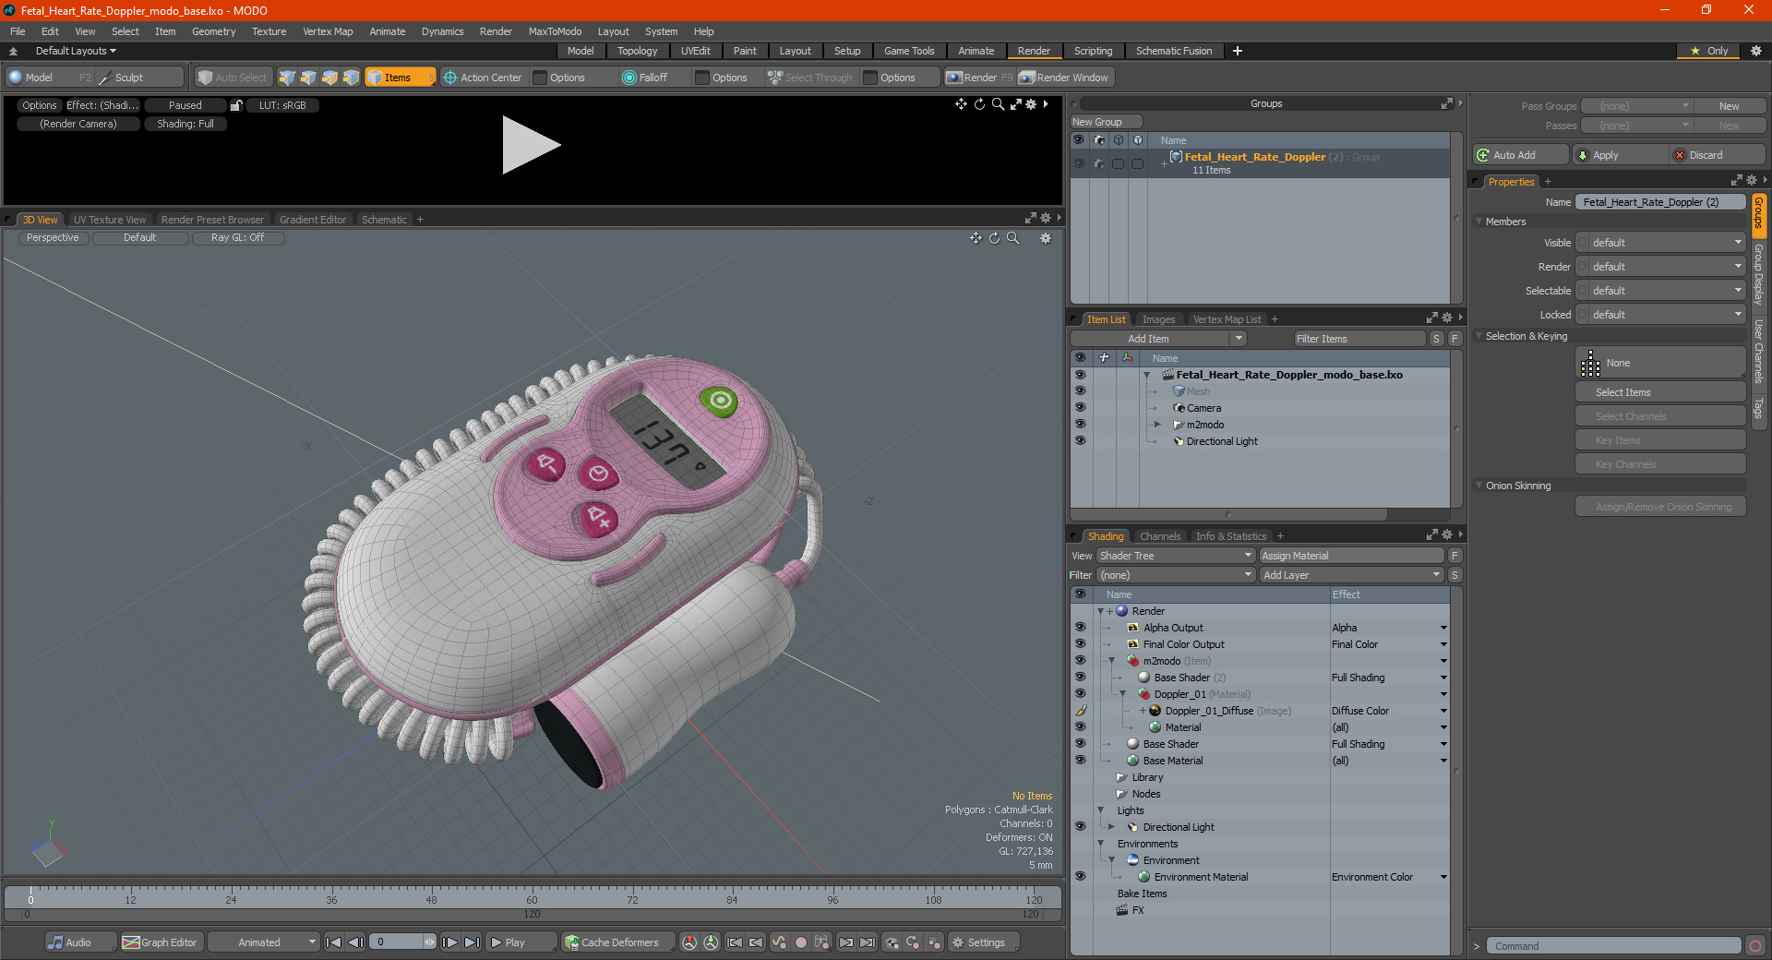
Task: Select Materials mode cube icon in toolbar
Action: 351,78
